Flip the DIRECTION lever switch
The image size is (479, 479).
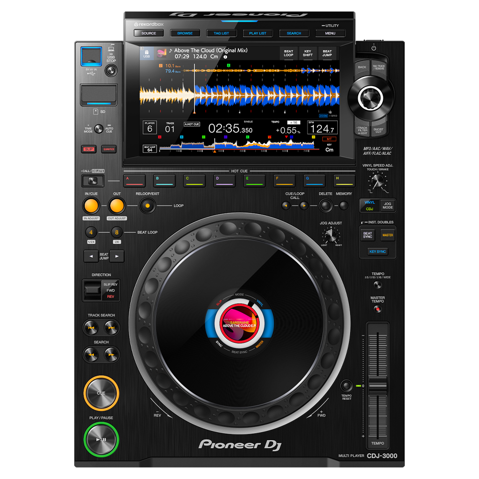point(92,290)
